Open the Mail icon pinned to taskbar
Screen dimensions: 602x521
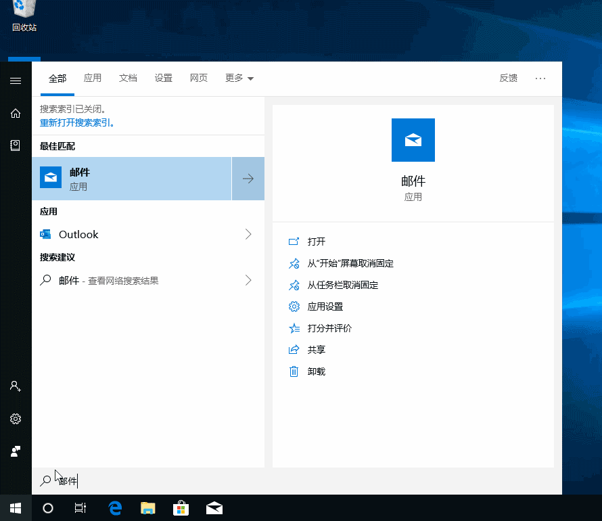pyautogui.click(x=214, y=507)
